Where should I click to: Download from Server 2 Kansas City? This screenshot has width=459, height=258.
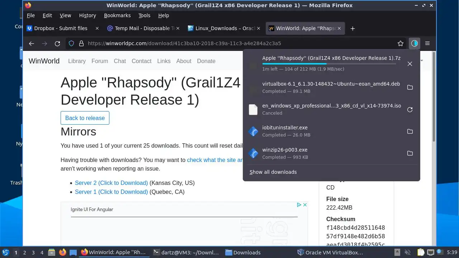111,183
